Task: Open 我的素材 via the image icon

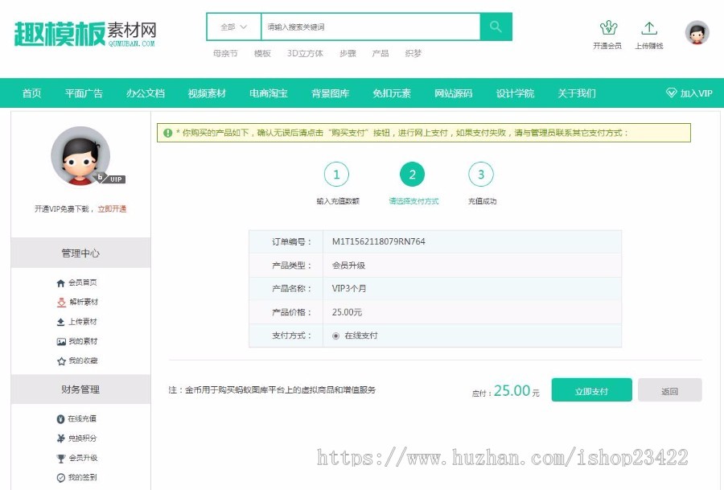Action: tap(62, 340)
